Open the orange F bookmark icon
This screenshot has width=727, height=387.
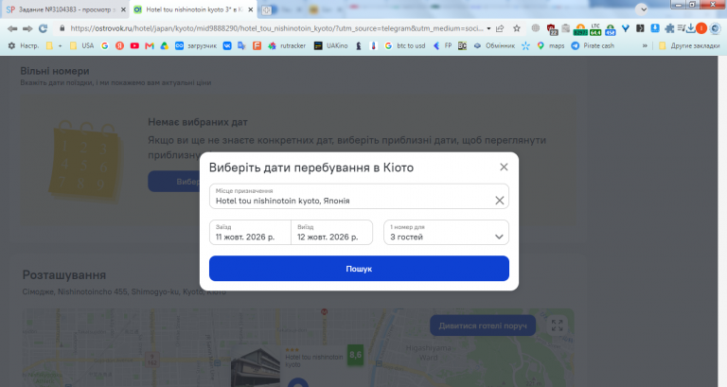tap(257, 45)
